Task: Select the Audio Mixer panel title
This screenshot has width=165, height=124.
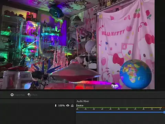Action: pos(83,101)
